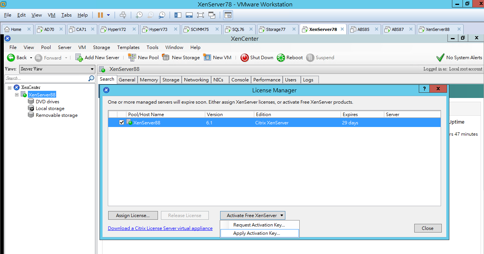Click the 29 days expiry cell
484x254 pixels.
(350, 123)
